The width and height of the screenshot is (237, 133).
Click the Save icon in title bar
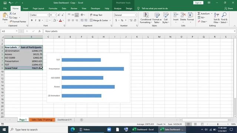[x=5, y=3]
